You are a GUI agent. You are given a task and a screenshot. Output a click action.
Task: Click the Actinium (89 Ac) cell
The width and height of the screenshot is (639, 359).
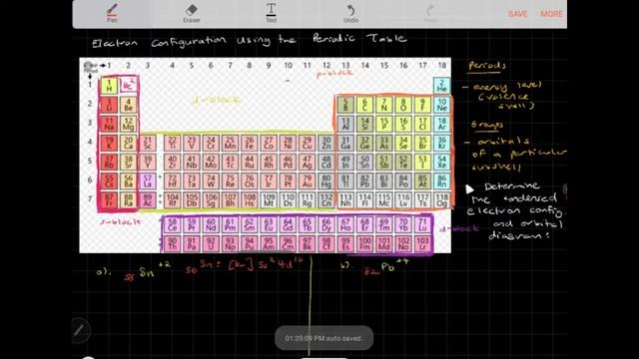coord(148,200)
